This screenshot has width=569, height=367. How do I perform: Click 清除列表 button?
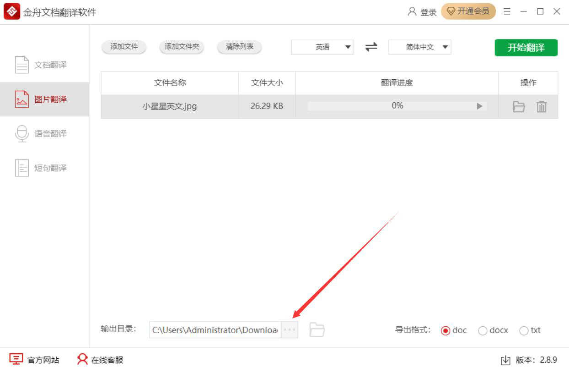[239, 47]
